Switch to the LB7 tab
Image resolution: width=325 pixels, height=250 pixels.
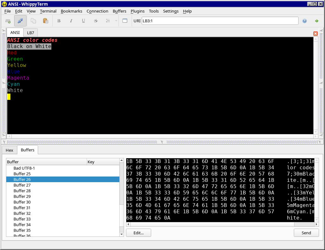click(x=31, y=33)
